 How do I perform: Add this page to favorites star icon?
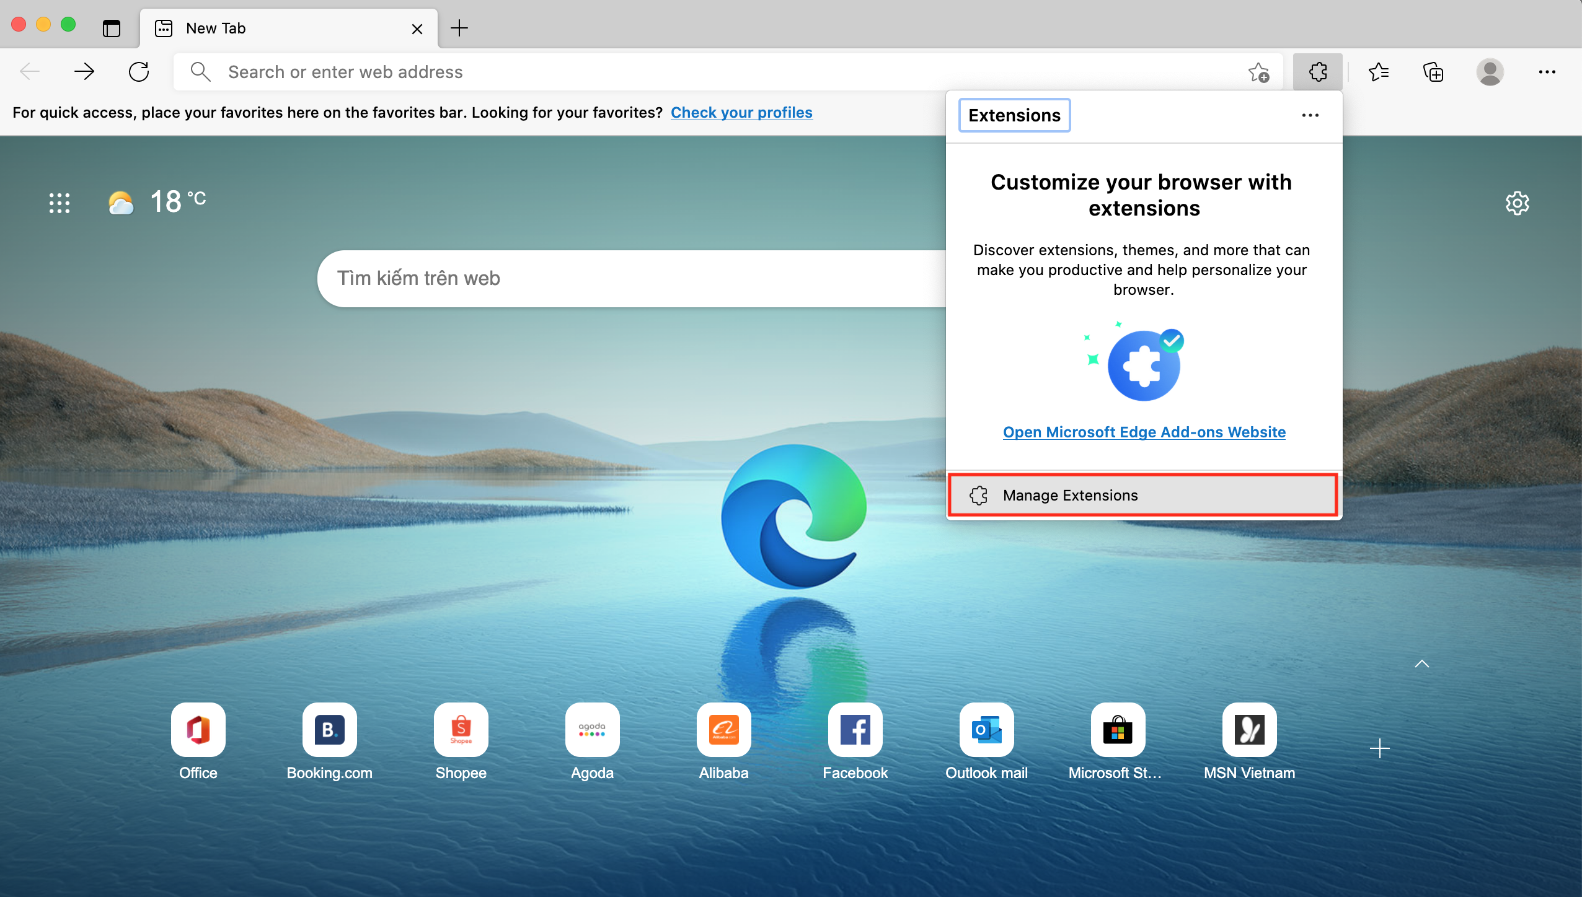[1258, 72]
